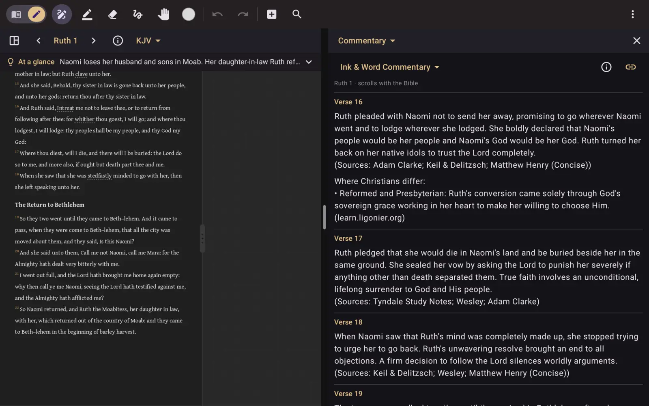The image size is (649, 406).
Task: Jump to Verse 18 commentary heading
Action: (x=348, y=322)
